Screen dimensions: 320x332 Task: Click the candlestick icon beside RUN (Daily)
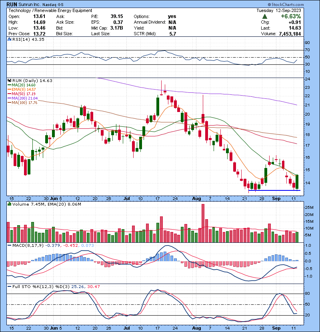(x=9, y=81)
